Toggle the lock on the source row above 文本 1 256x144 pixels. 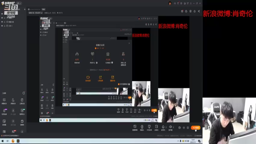coord(4,22)
